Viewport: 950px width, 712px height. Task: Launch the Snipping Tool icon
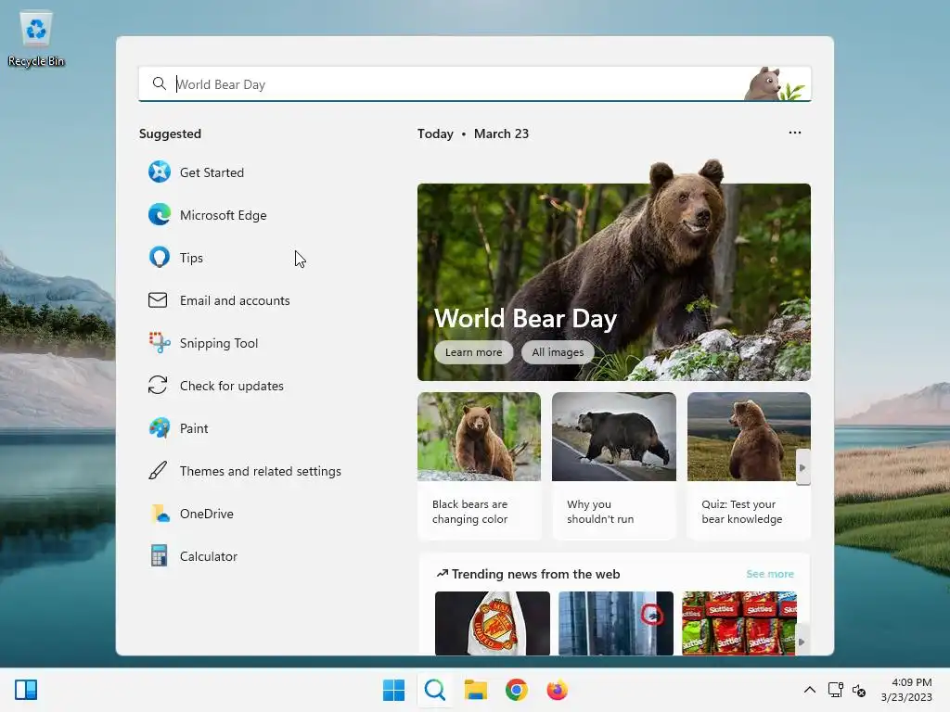pos(160,343)
